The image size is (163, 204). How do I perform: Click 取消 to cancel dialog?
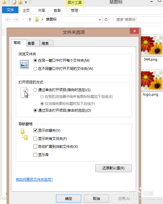96,199
